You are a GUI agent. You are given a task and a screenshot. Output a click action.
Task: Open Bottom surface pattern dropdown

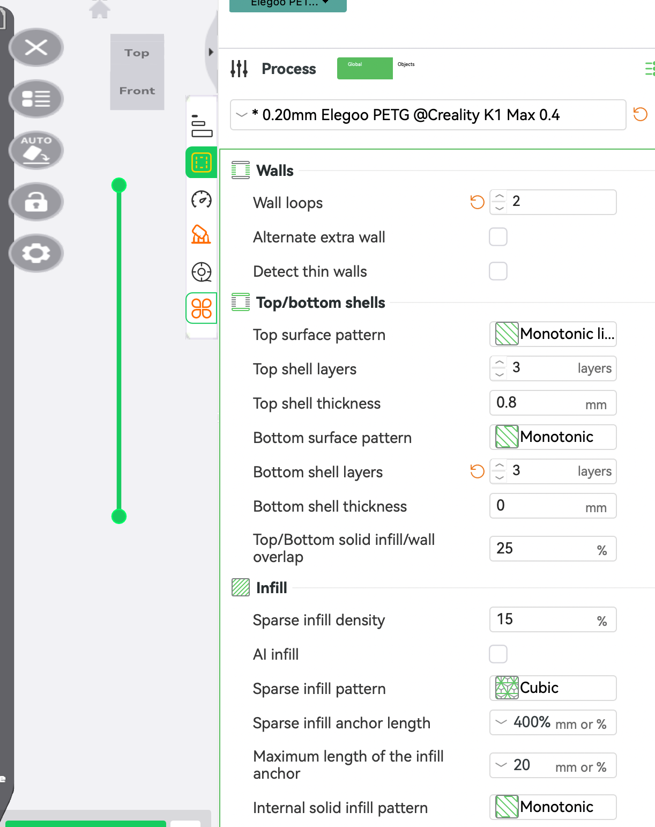pyautogui.click(x=553, y=437)
